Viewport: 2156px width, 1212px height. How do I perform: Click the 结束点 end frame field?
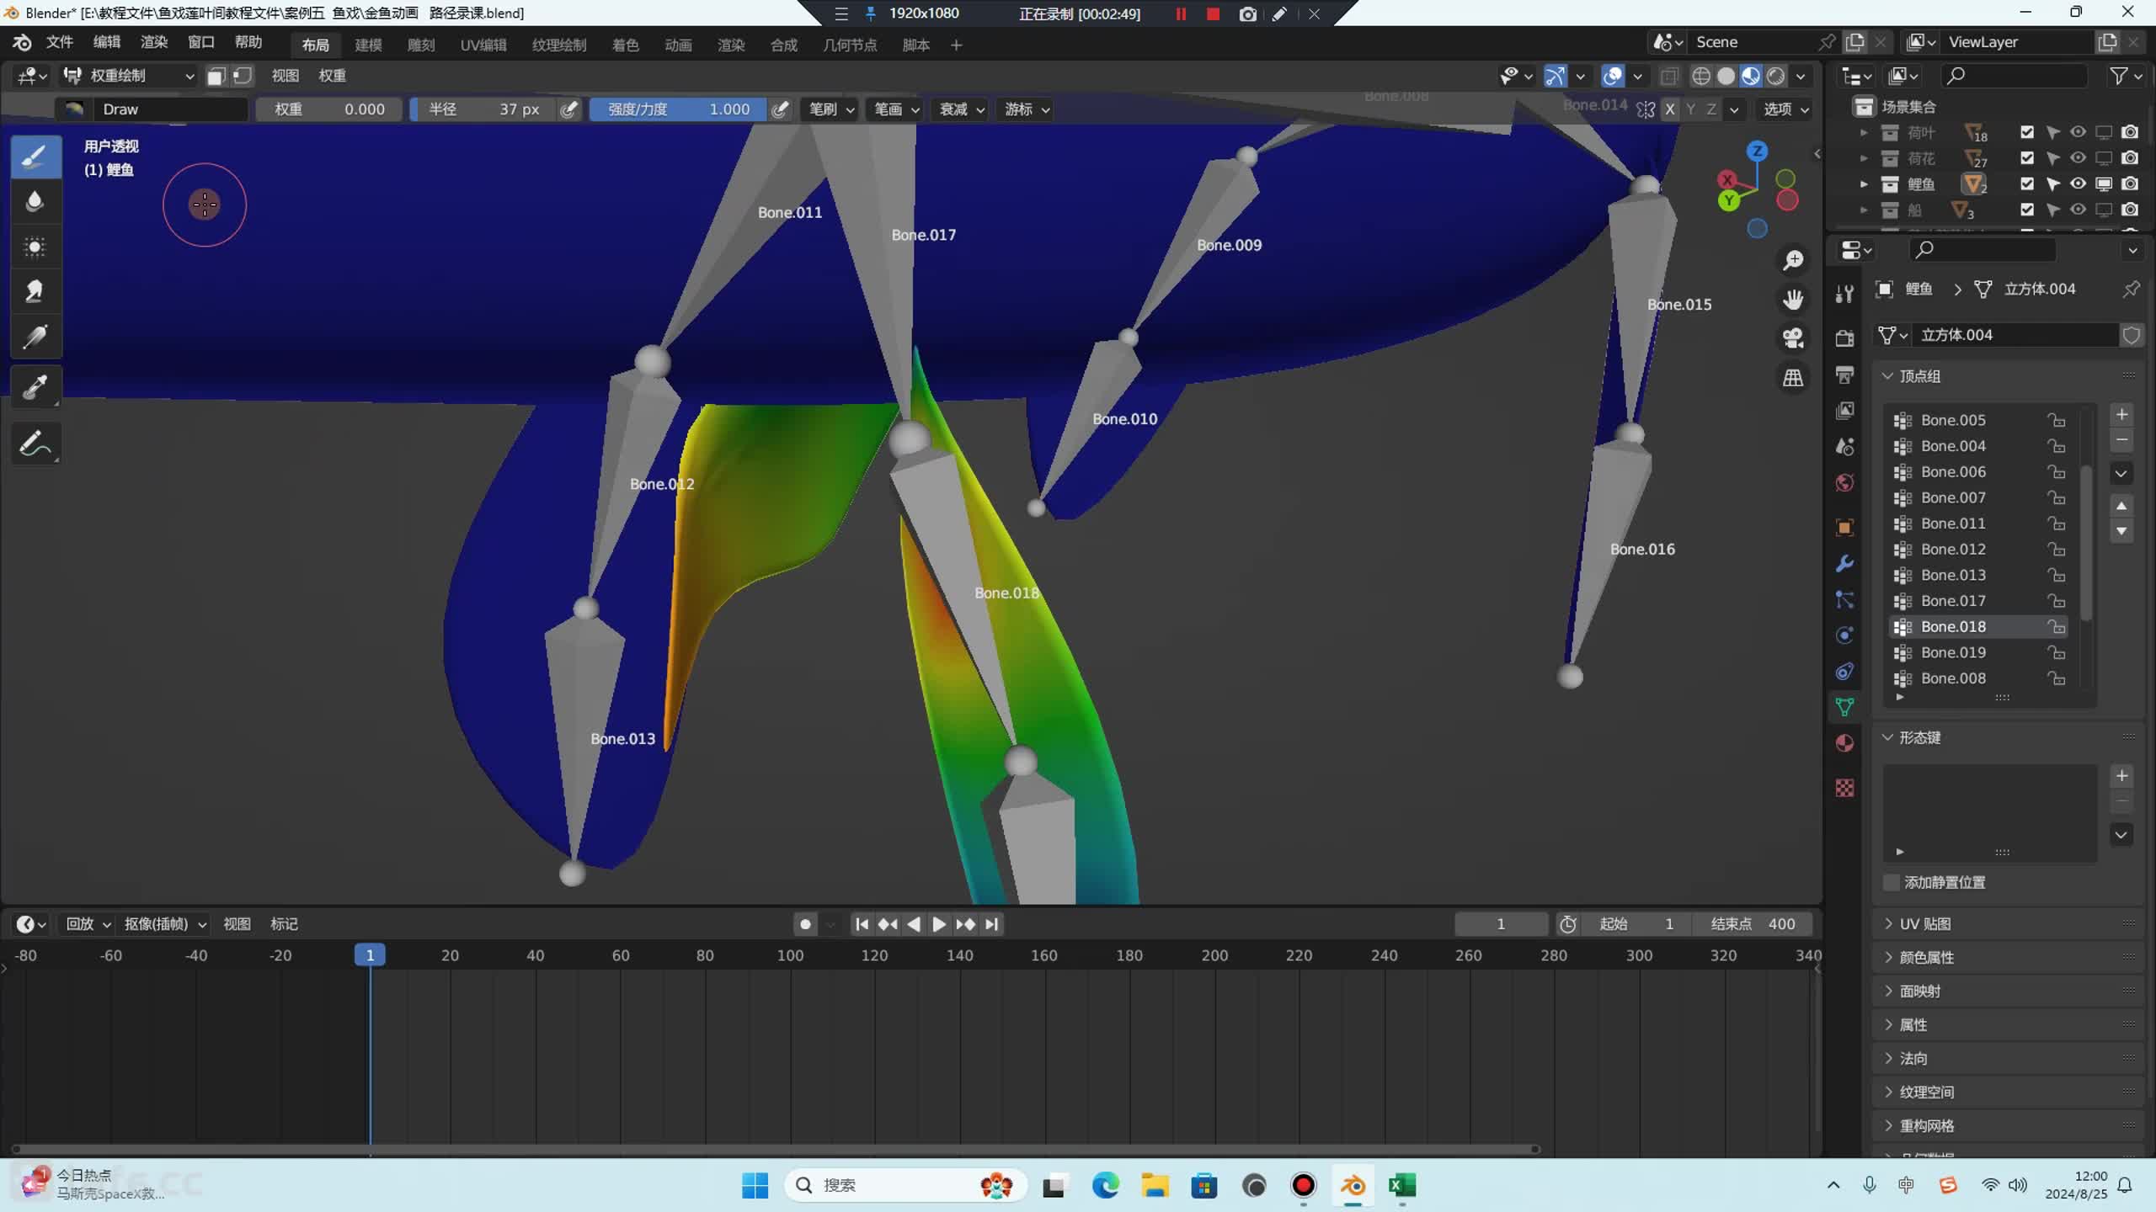[x=1753, y=924]
